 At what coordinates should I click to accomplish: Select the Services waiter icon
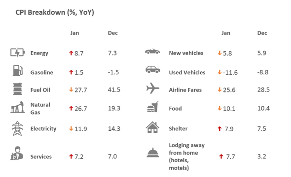[x=17, y=153]
